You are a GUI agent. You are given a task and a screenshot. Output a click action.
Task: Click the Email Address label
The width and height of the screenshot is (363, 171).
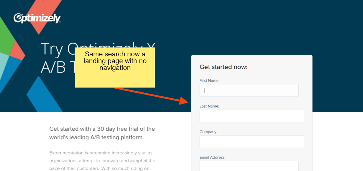[x=213, y=157]
